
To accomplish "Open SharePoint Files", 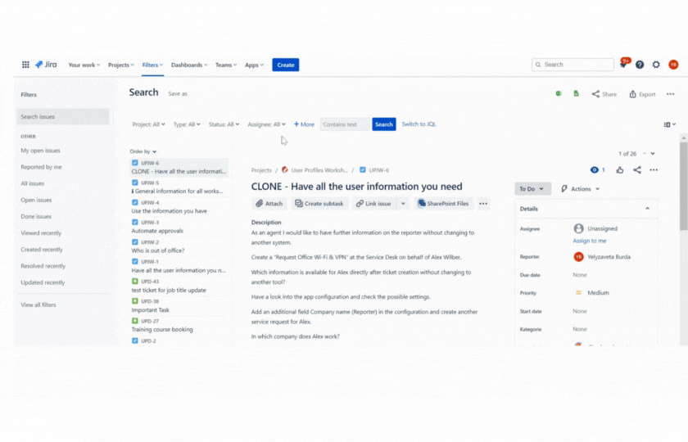I will click(x=444, y=204).
